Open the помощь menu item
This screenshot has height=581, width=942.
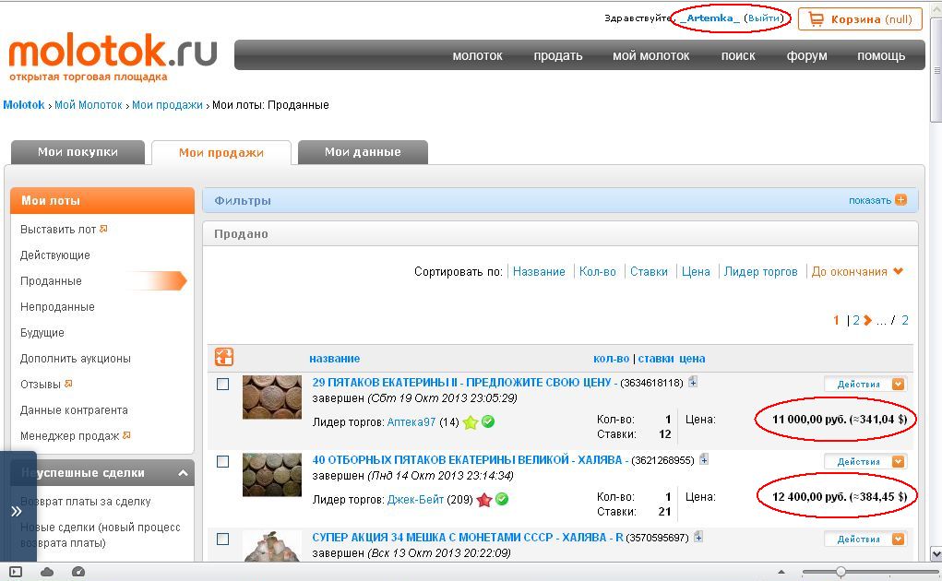(x=881, y=56)
